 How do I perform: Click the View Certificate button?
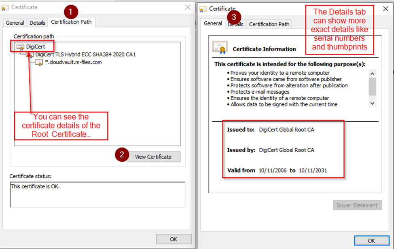[x=153, y=156]
